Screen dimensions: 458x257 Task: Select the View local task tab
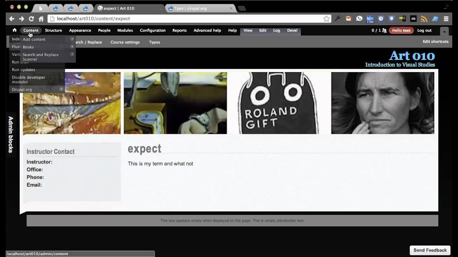pos(248,30)
